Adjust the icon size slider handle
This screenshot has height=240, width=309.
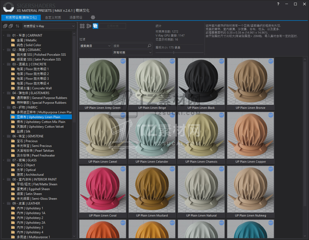174,53
